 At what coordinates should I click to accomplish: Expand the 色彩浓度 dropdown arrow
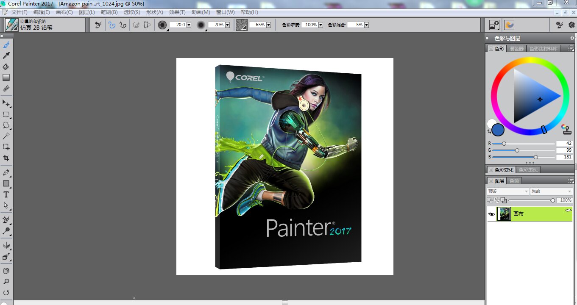click(321, 25)
